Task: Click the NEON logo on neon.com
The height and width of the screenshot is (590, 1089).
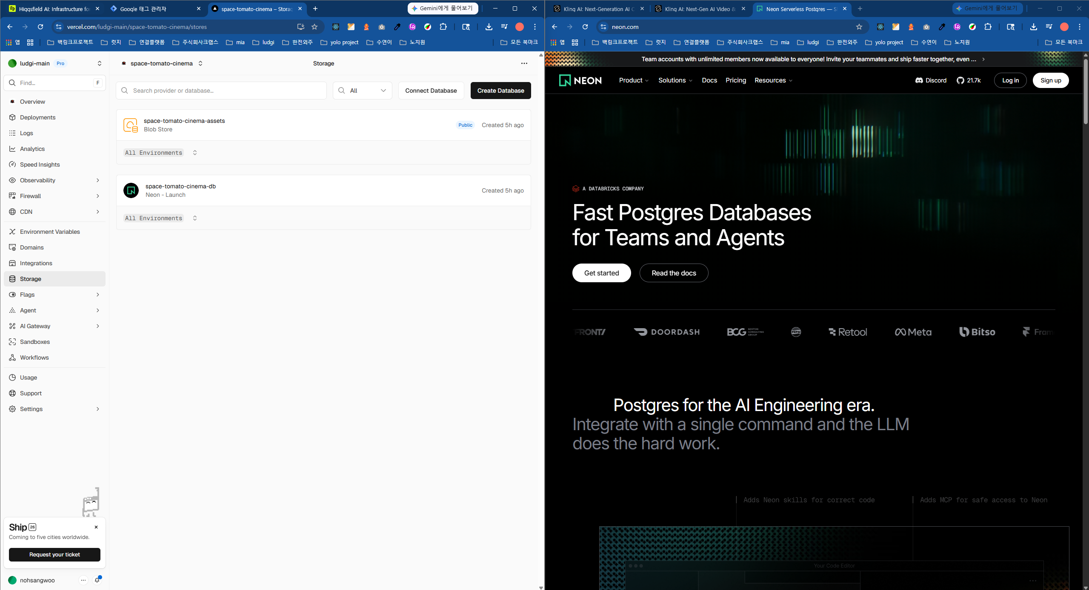Action: click(x=580, y=80)
